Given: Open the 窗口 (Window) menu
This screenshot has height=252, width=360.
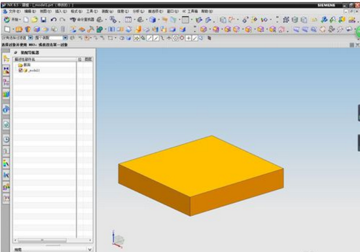Looking at the screenshot, I should (x=172, y=11).
